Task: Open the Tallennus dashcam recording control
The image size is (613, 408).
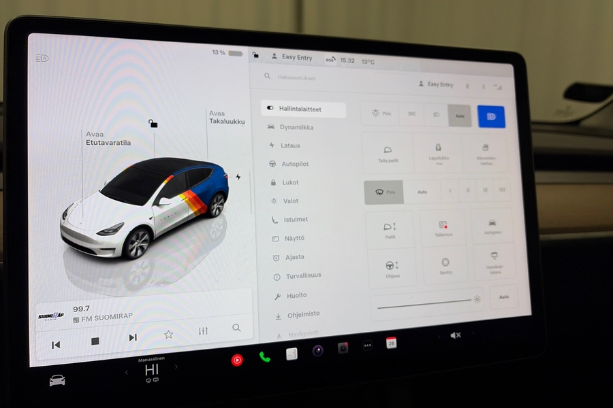Action: (x=443, y=227)
